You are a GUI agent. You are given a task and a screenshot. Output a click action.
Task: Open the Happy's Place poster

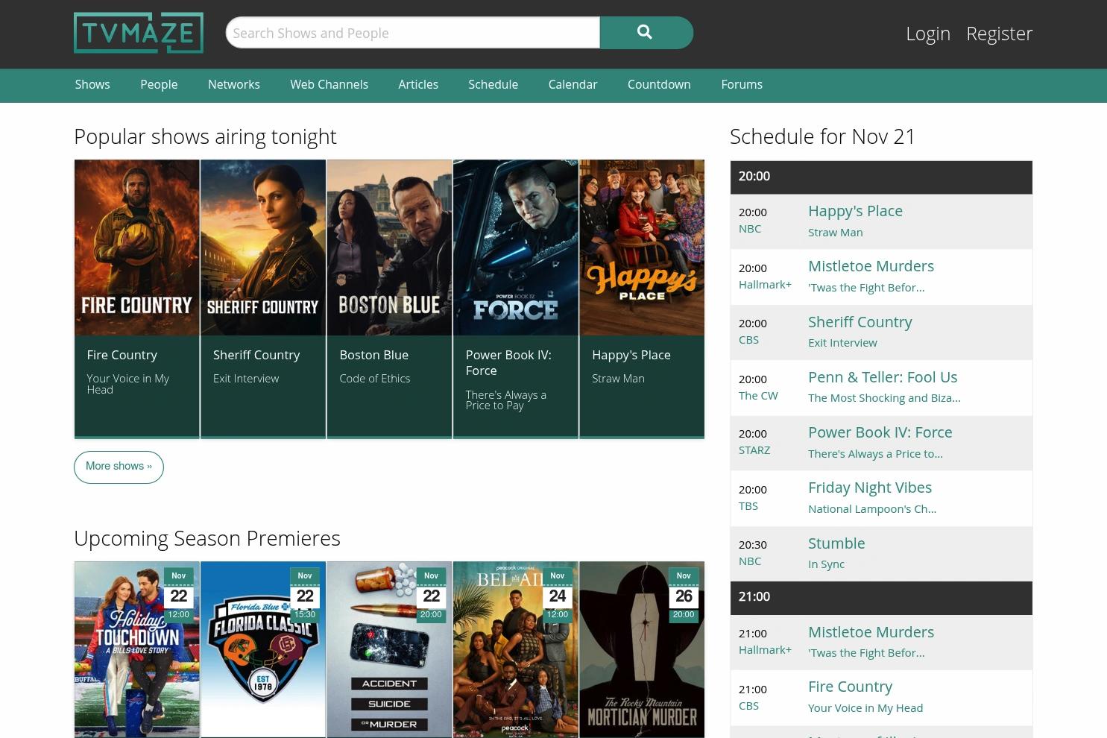642,247
